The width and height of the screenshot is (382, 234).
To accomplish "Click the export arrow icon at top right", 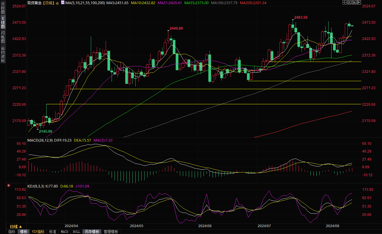I will click(x=358, y=2).
